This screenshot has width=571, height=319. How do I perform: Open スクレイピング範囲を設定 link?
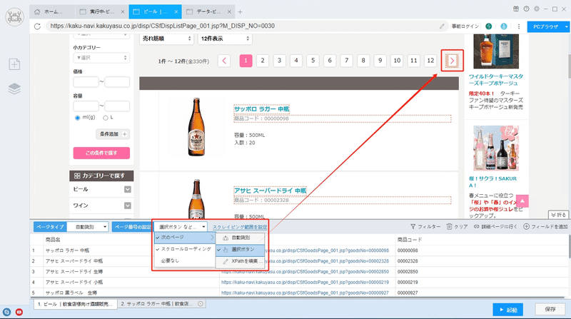pos(240,227)
